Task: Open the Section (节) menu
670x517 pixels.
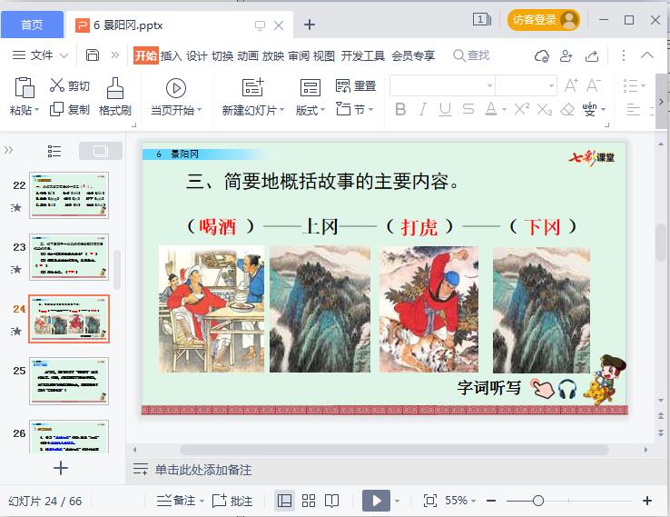Action: pyautogui.click(x=355, y=109)
